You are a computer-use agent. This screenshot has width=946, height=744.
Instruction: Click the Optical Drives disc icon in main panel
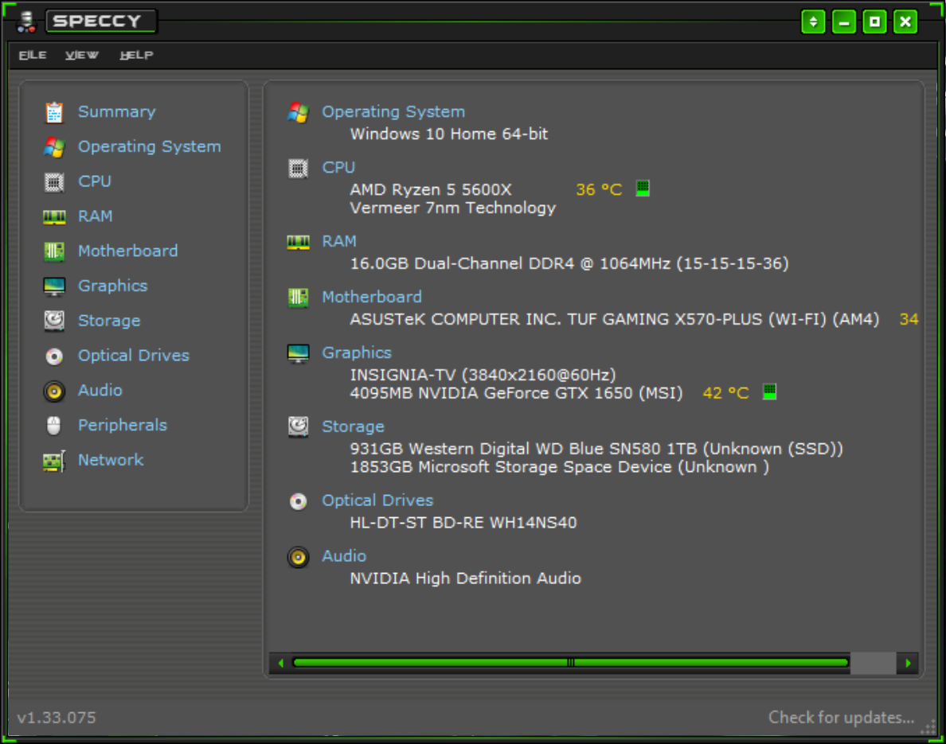[x=298, y=501]
